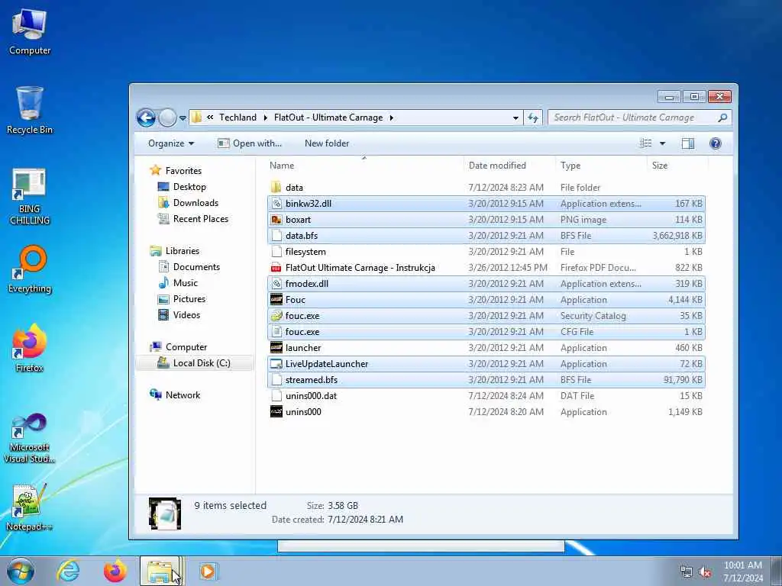Select the streamed.bfs file name
The width and height of the screenshot is (782, 586).
(x=312, y=380)
